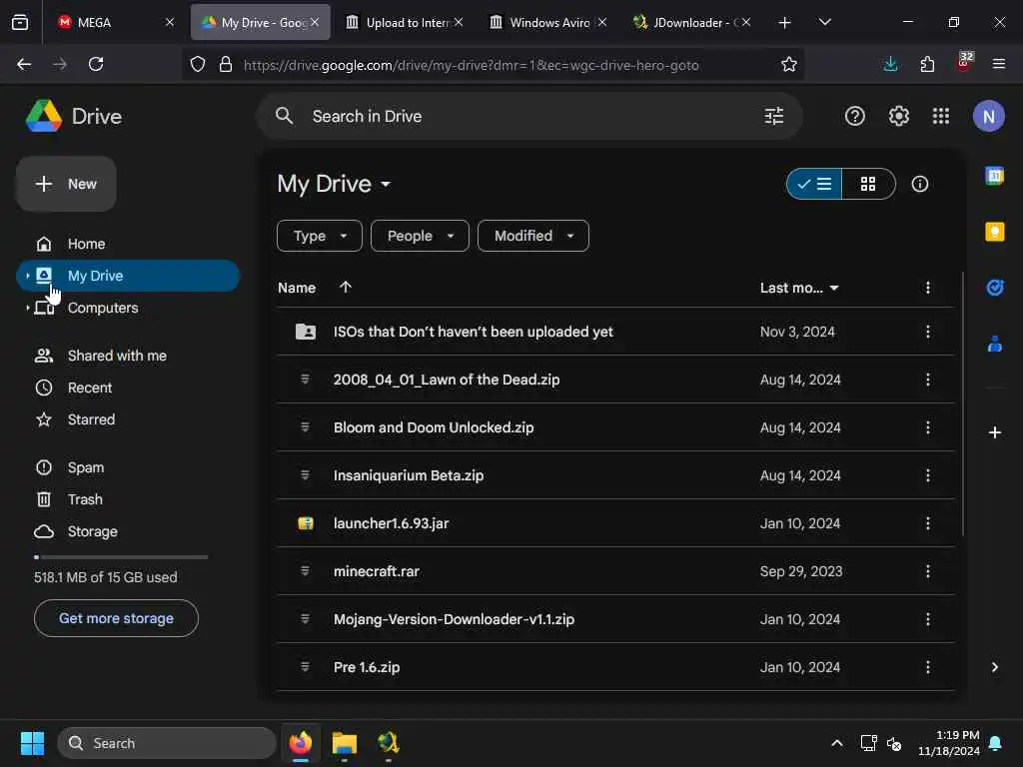This screenshot has height=767, width=1023.
Task: Open Trash section
Action: [128, 499]
